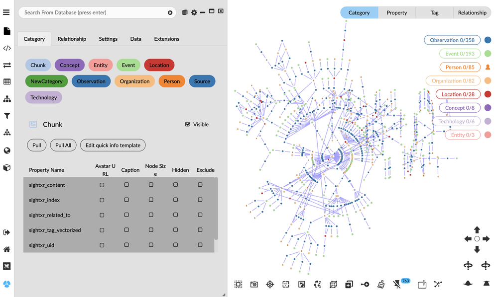
Task: Select the 3D cube view icon
Action: coord(6,167)
